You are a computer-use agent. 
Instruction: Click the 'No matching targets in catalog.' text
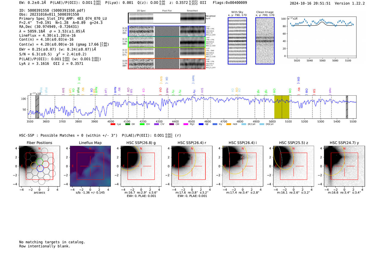point(52,242)
